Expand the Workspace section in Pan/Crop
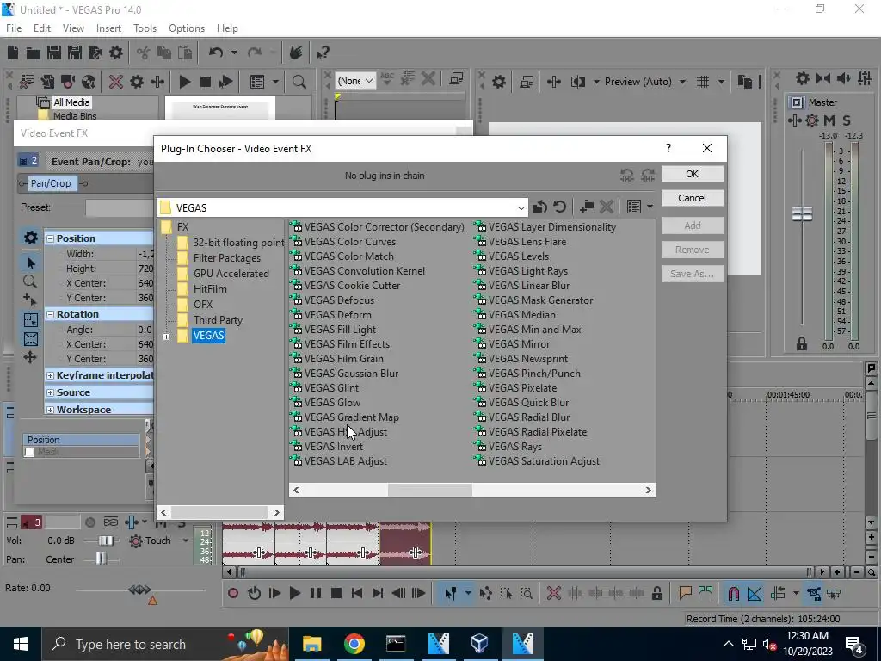Viewport: 881px width, 661px height. coord(50,410)
